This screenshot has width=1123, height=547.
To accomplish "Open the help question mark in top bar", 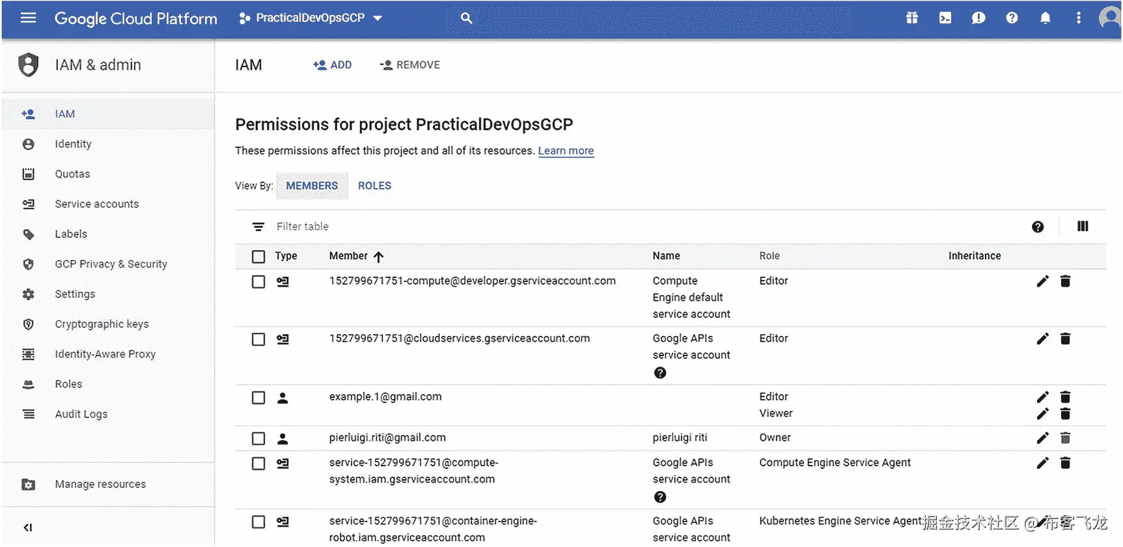I will click(x=1012, y=18).
